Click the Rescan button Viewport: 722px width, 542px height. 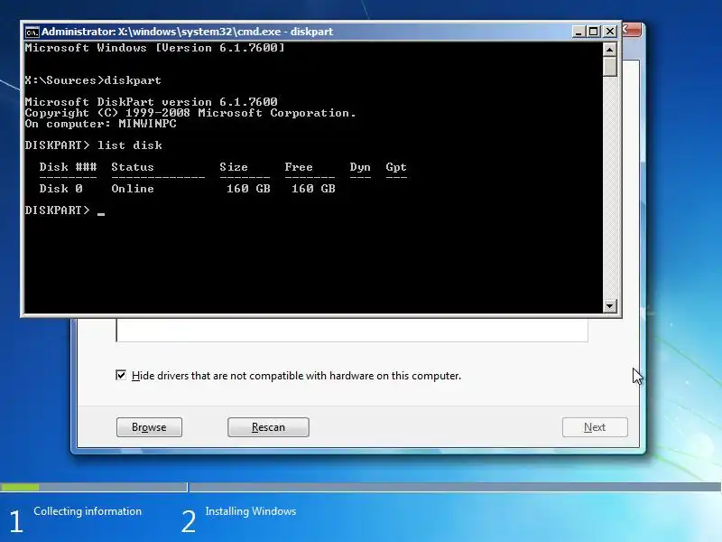coord(268,427)
